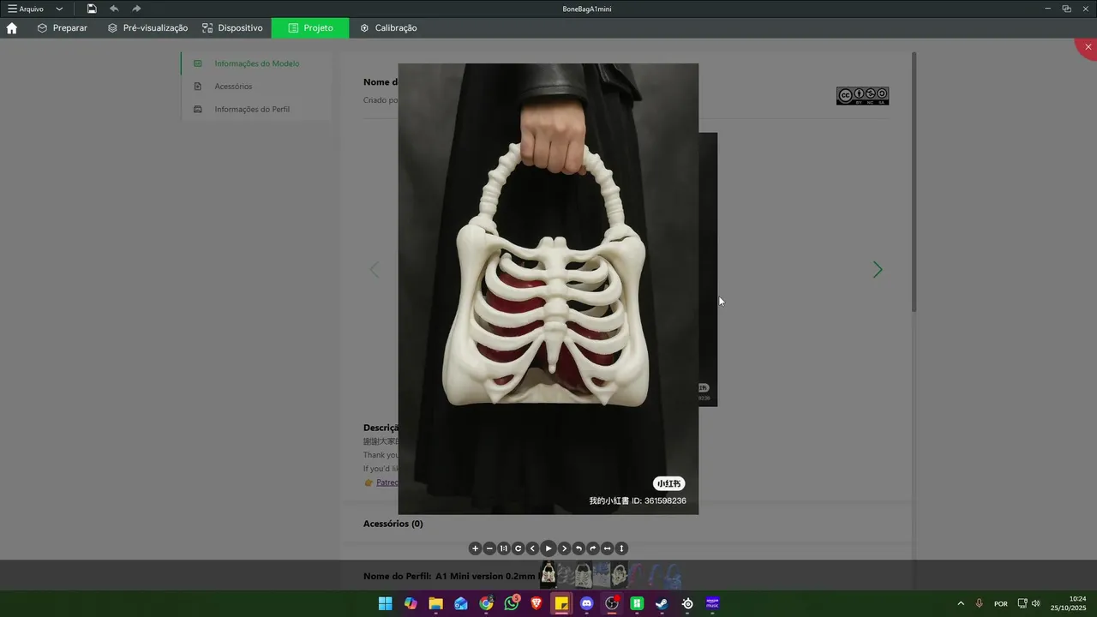Click the save icon in title bar

pyautogui.click(x=92, y=9)
